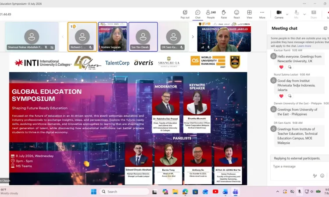Click 'Hello everyone. Greetings from Newcastle' message
This screenshot has height=197, width=329.
[x=299, y=59]
